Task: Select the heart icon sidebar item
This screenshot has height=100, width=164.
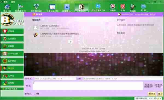Action: tap(12, 31)
